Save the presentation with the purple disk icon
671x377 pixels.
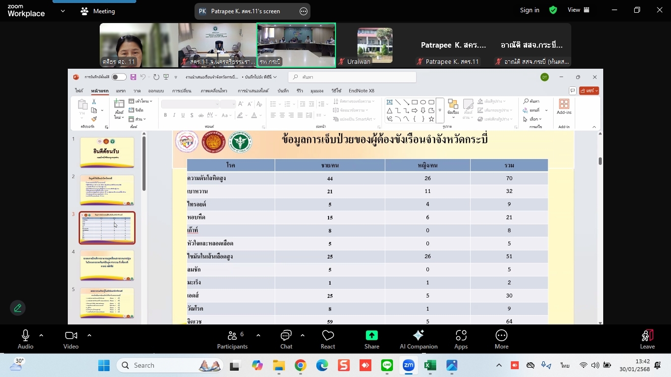(133, 77)
